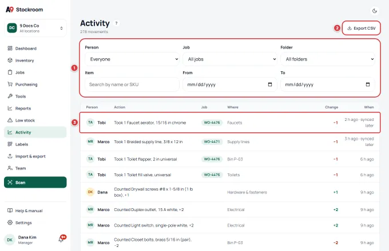Click the Help & manual book icon
This screenshot has height=251, width=389.
pyautogui.click(x=10, y=210)
